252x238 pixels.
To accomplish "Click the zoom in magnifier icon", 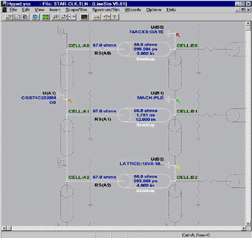I will click(55, 17).
